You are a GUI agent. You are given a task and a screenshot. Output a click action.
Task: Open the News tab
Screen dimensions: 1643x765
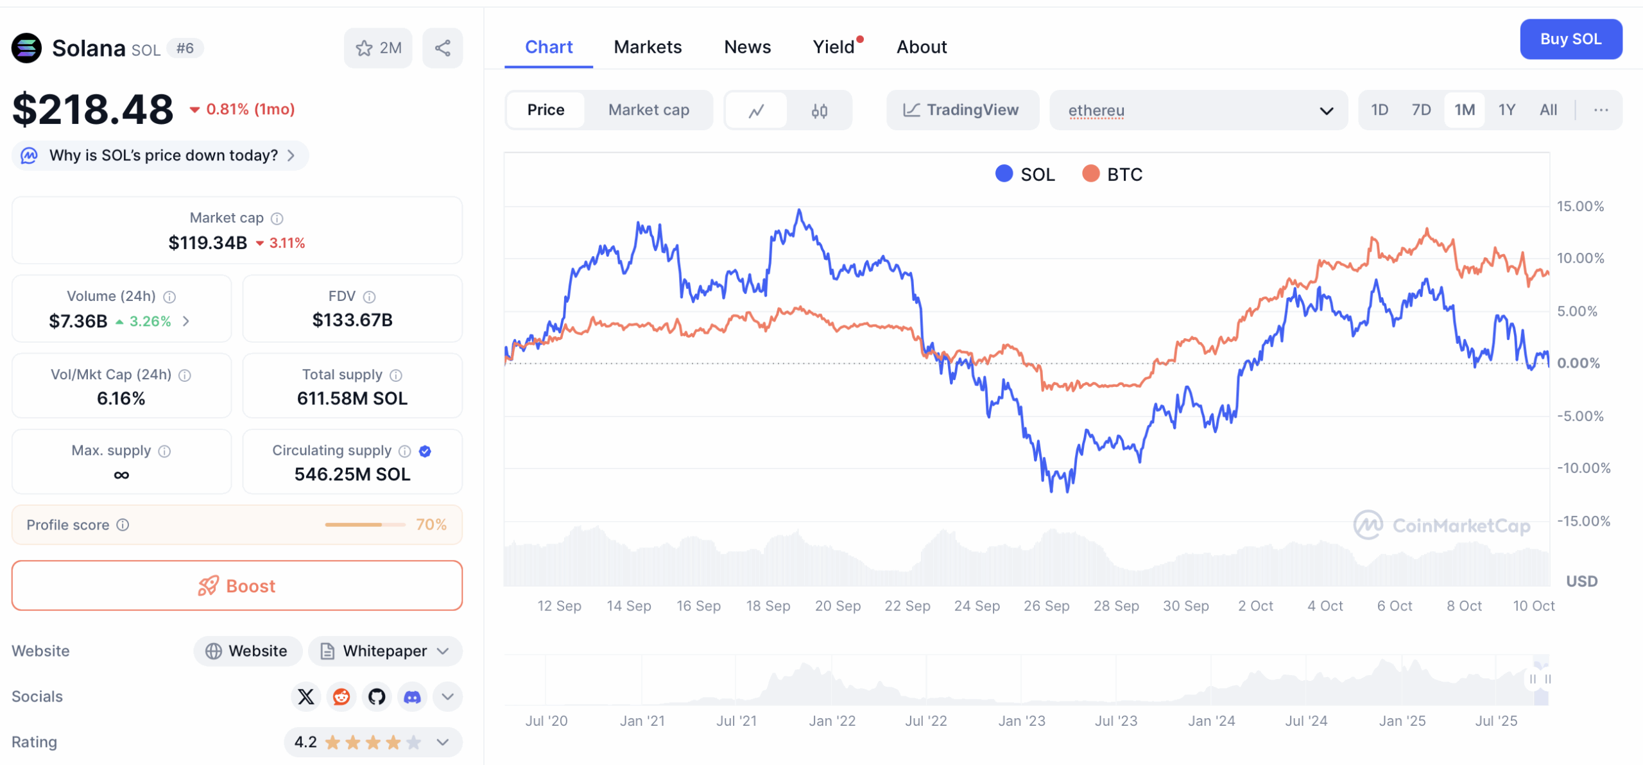pos(747,47)
